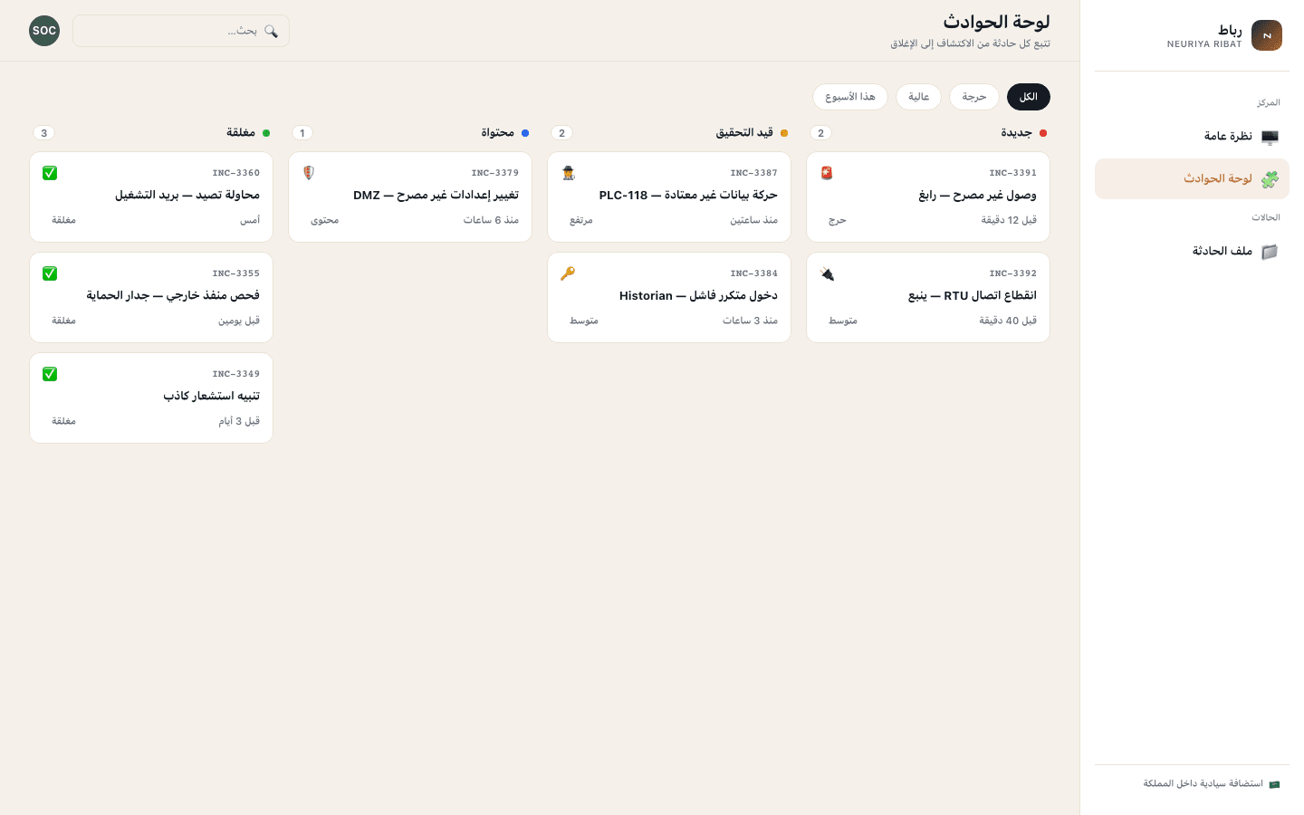The height and width of the screenshot is (815, 1304).
Task: Click the green check icon on INC-3349
Action: (50, 374)
